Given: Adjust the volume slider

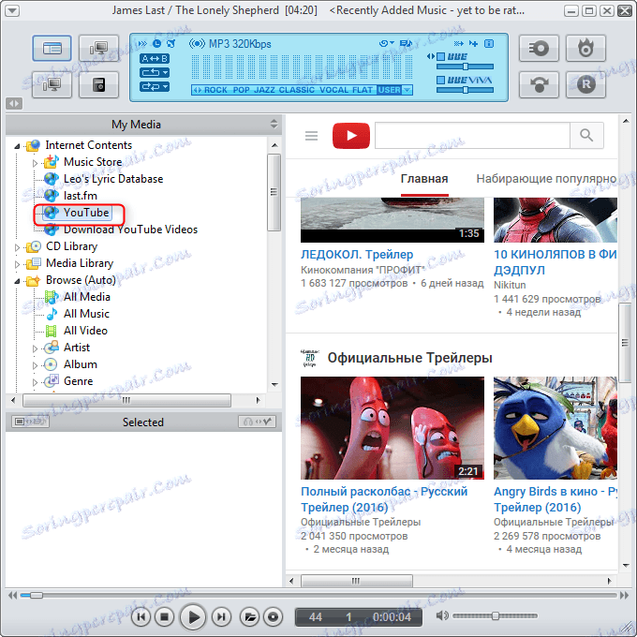Looking at the screenshot, I should point(495,615).
